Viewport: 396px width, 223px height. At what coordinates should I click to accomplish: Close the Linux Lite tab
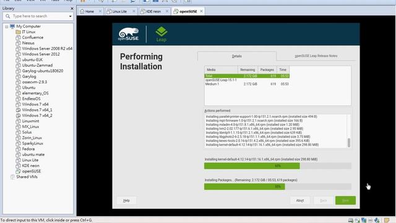pos(134,11)
